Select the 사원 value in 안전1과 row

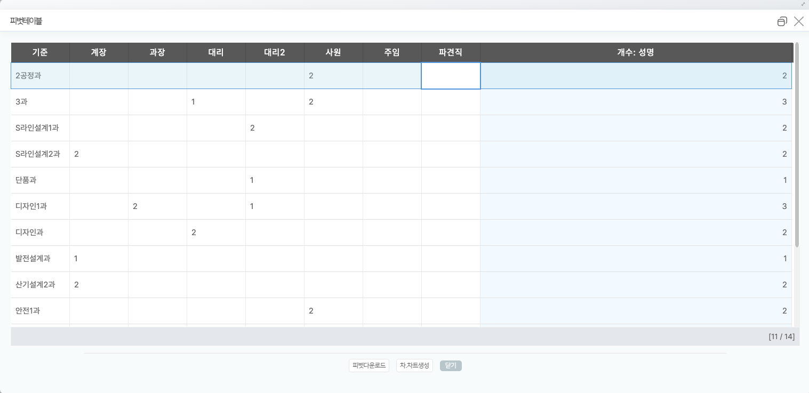[334, 311]
